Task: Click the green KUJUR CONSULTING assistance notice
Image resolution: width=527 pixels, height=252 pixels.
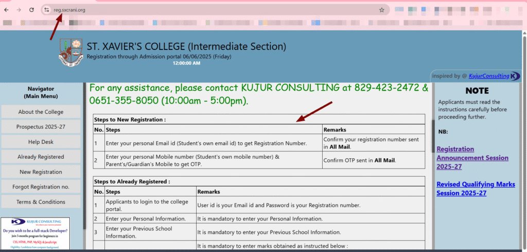Action: pyautogui.click(x=259, y=94)
